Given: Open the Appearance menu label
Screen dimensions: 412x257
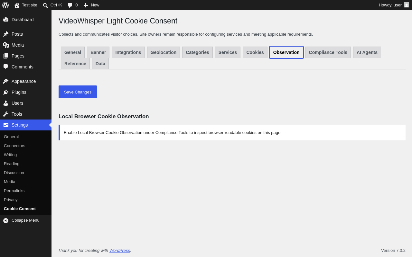Looking at the screenshot, I should [x=24, y=81].
